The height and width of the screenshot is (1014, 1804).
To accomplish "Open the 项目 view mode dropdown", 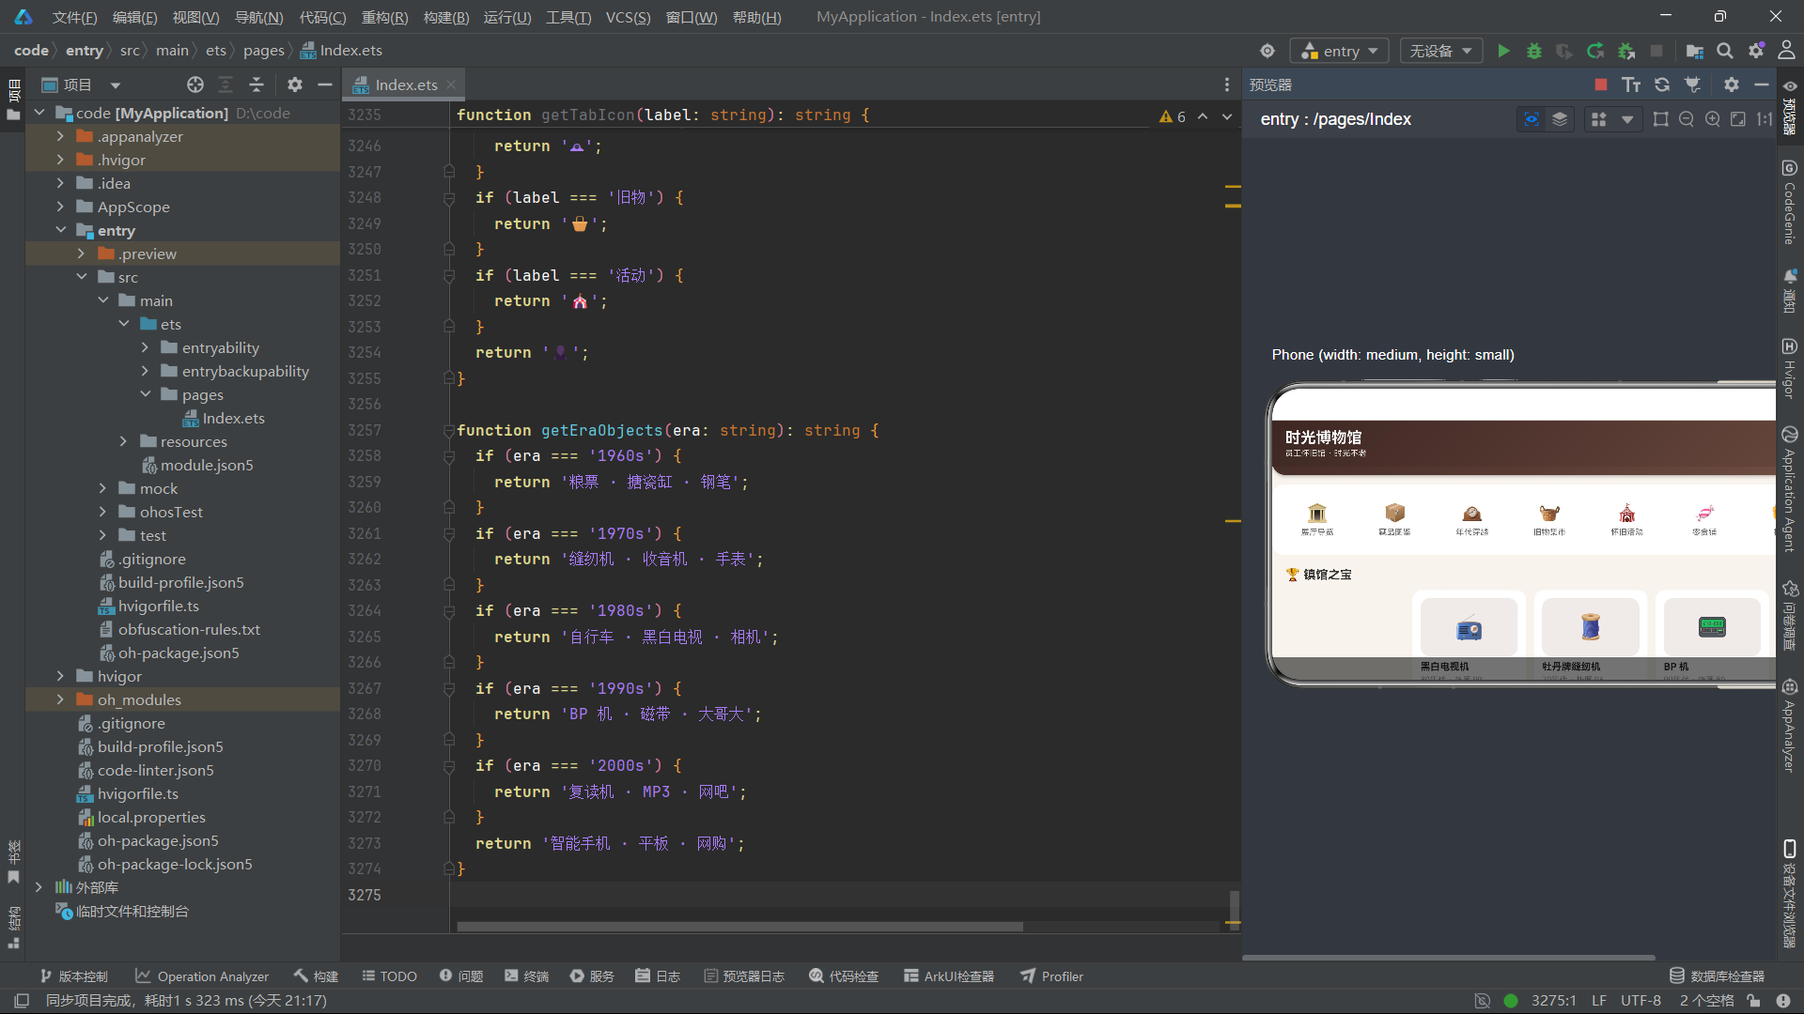I will coord(116,85).
